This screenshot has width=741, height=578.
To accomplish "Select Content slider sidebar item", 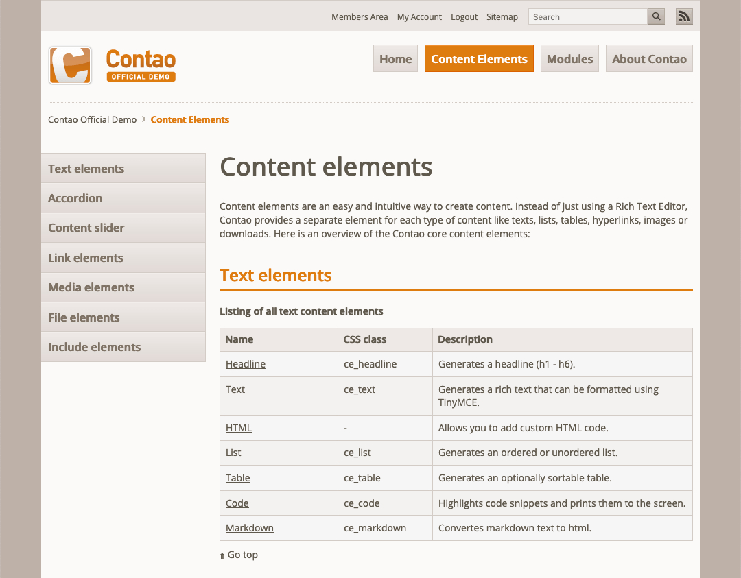I will (123, 228).
